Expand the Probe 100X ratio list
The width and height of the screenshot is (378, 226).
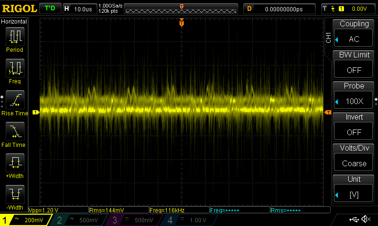coord(354,96)
